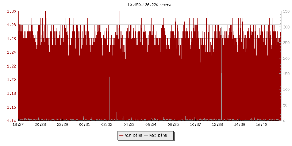This screenshot has height=146, width=292.
Task: Click the 350 right axis value
Action: (286, 11)
